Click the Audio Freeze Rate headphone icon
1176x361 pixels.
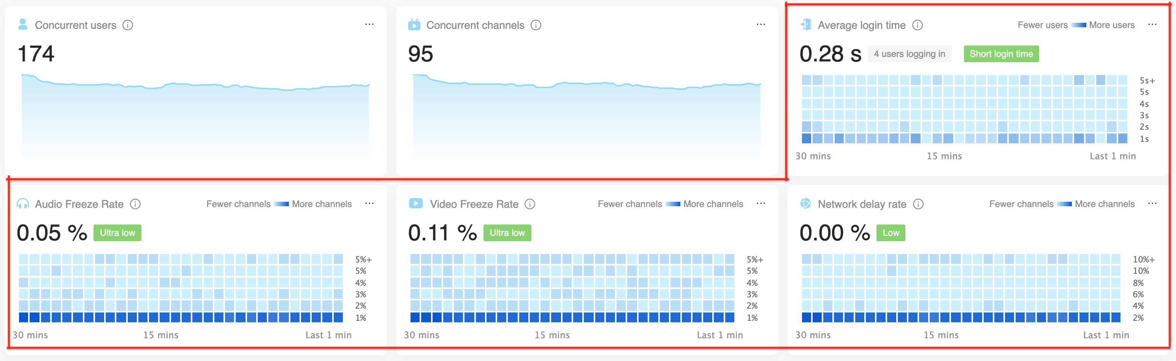pos(22,204)
